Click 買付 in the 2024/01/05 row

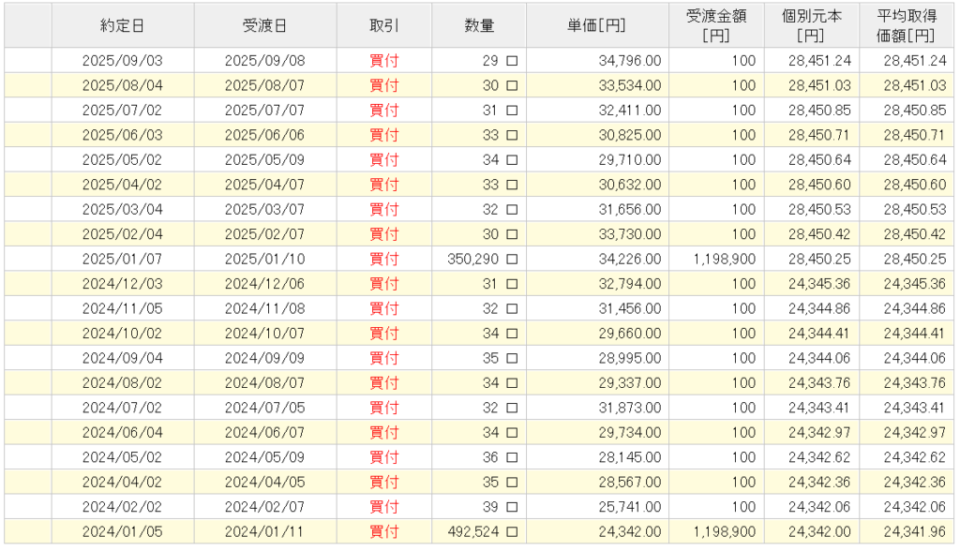click(384, 531)
